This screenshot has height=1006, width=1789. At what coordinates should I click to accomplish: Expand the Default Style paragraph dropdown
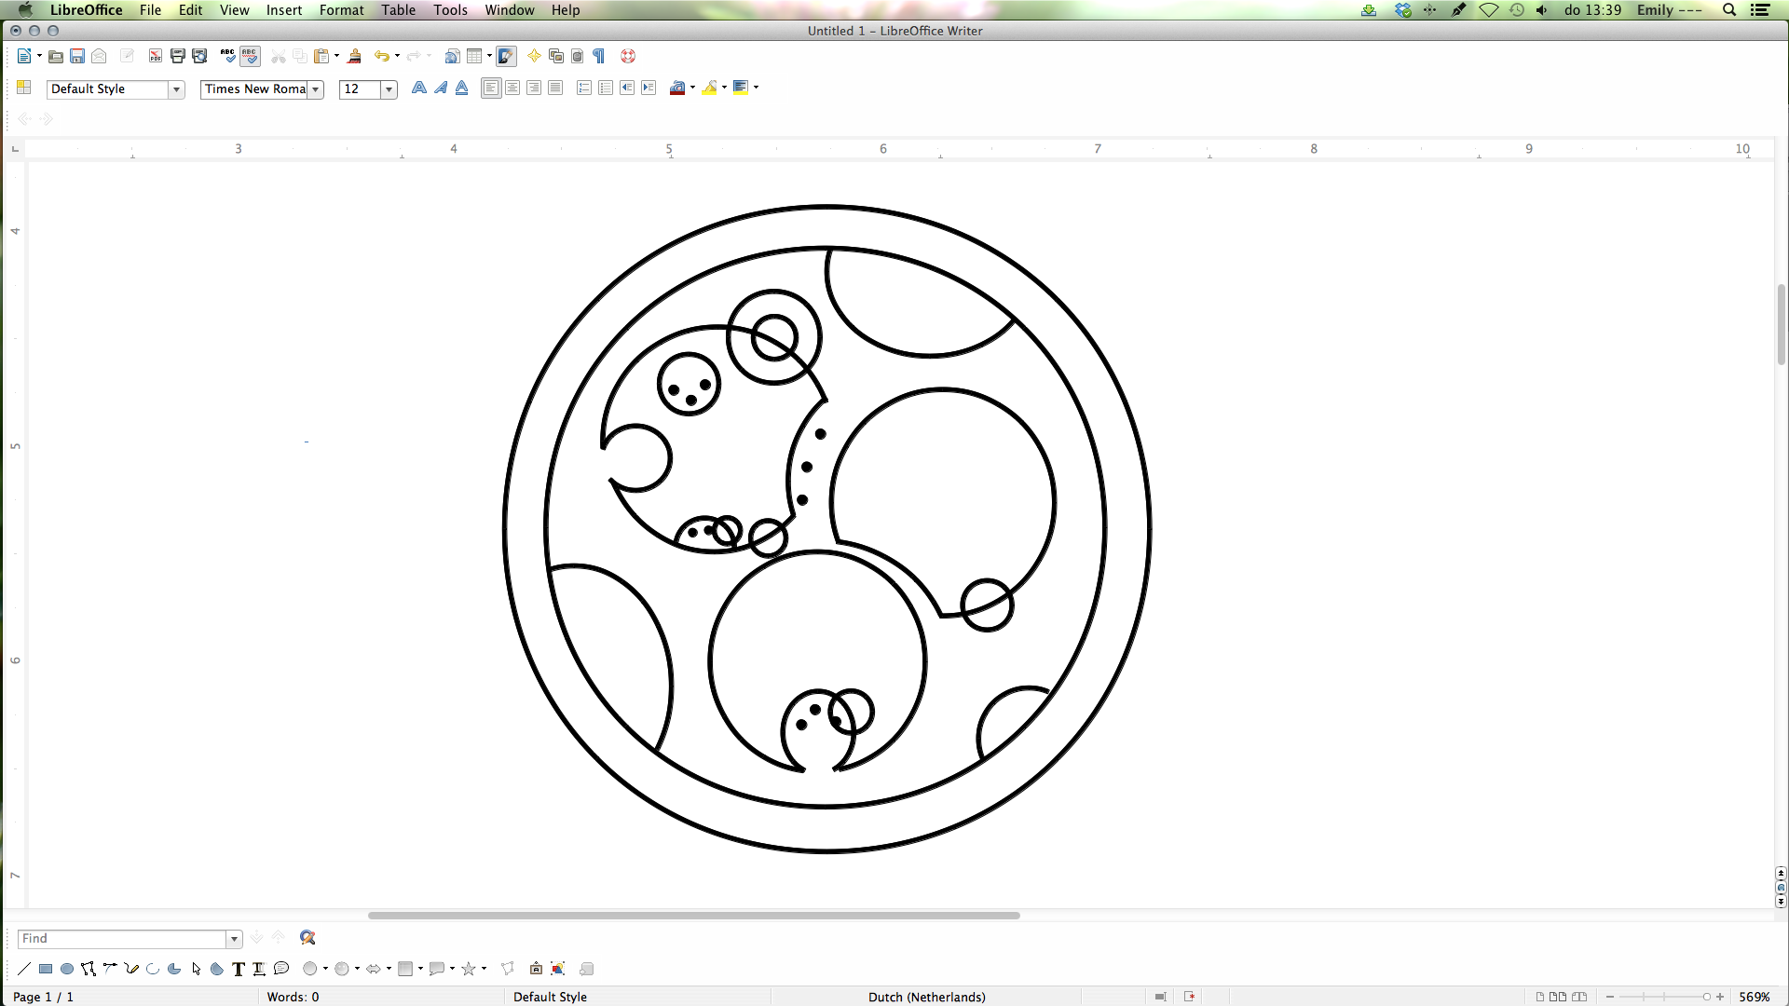tap(176, 89)
